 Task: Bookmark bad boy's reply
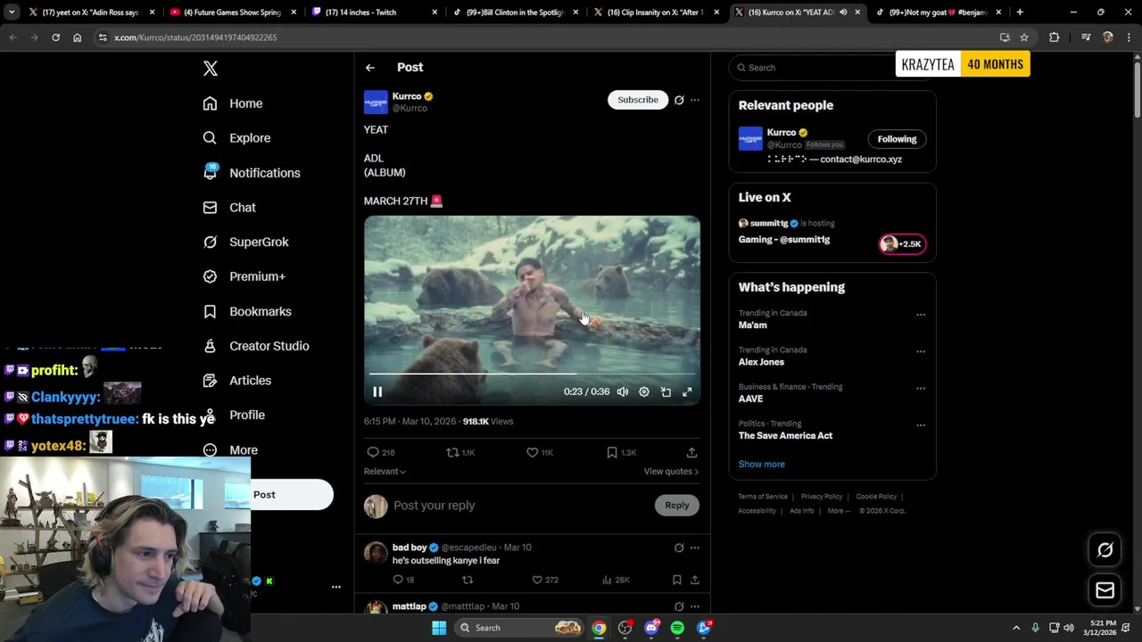pyautogui.click(x=677, y=580)
